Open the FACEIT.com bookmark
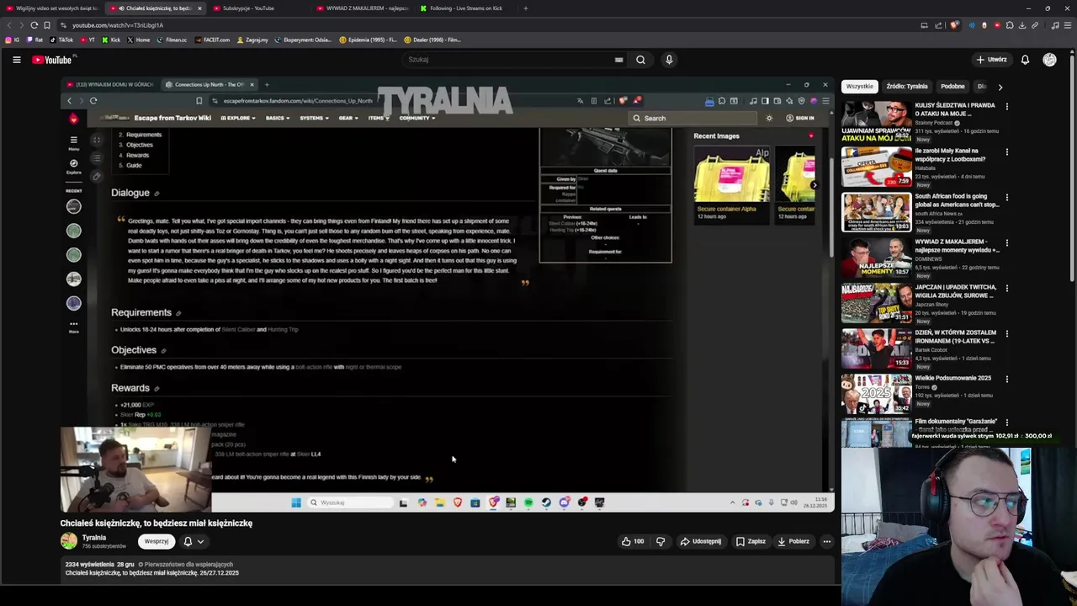The image size is (1077, 606). tap(211, 40)
